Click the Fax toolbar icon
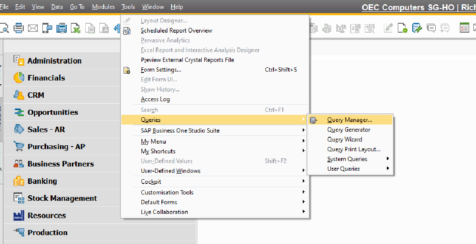The height and width of the screenshot is (244, 476). coord(61,28)
